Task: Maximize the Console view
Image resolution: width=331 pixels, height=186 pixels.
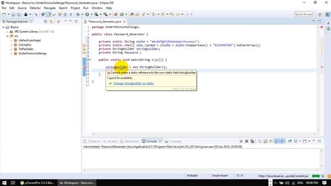Action: point(319,141)
